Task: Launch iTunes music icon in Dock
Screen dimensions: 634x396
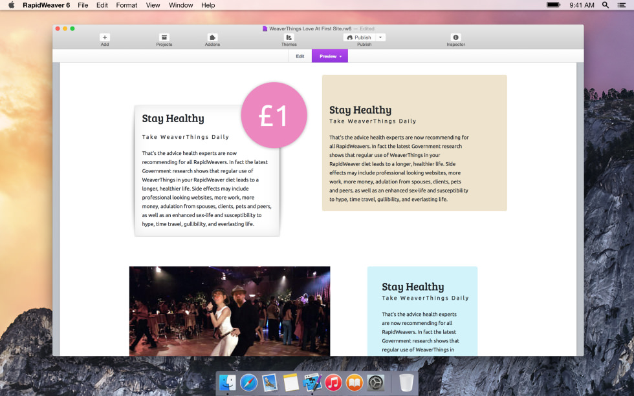Action: point(333,382)
